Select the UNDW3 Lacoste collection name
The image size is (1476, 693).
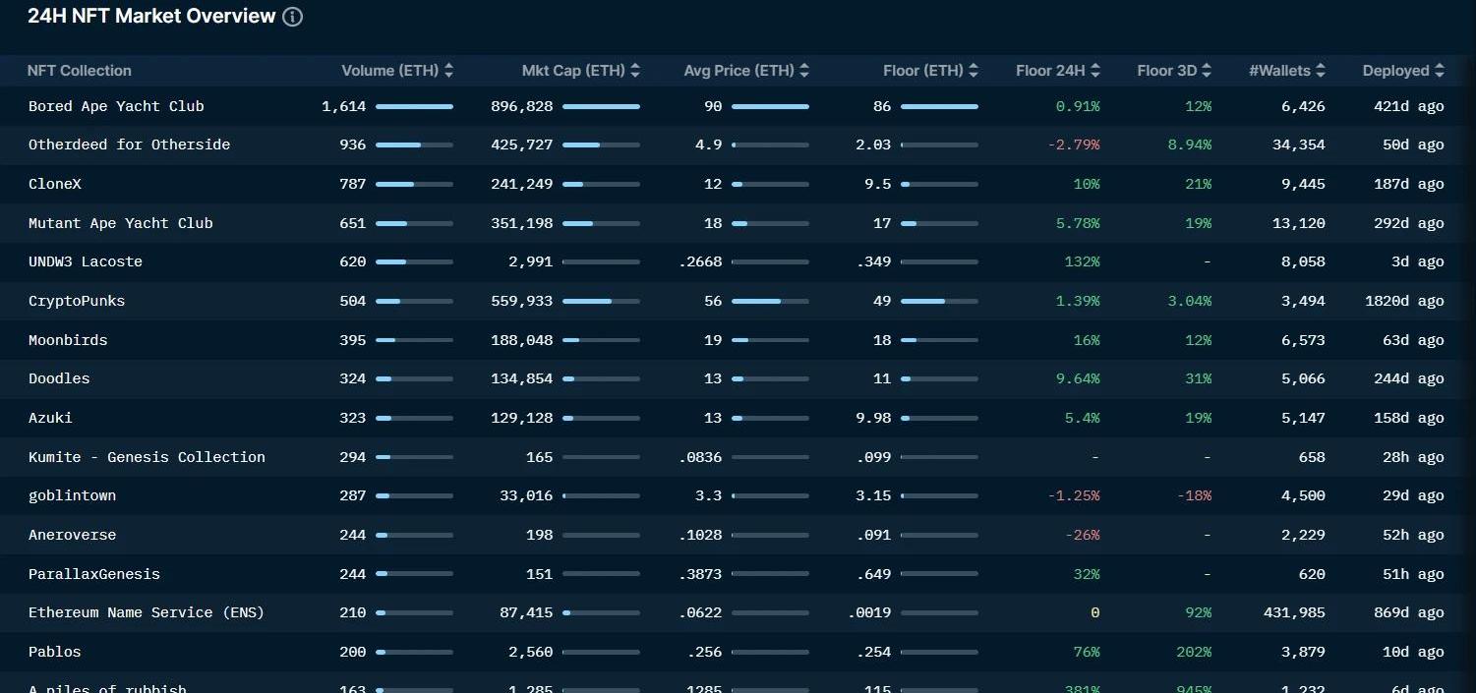click(86, 261)
